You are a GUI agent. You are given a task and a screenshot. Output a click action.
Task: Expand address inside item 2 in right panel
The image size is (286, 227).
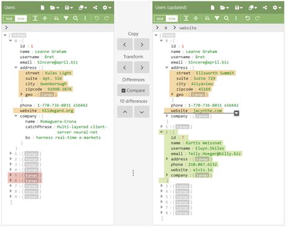[x=167, y=159]
